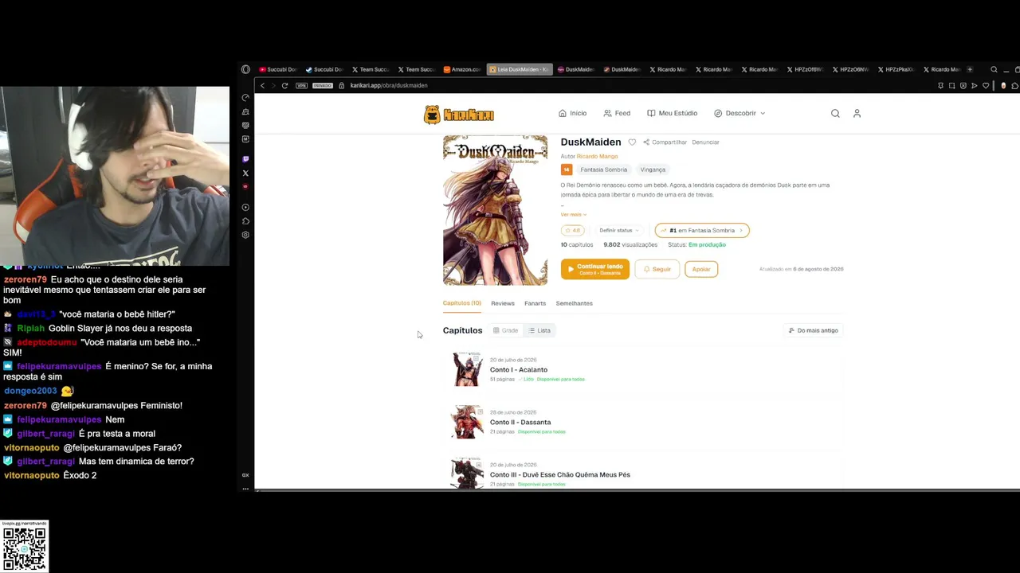Click the age rating 14 badge

567,170
